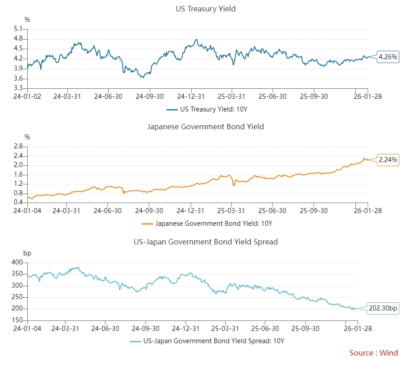415x366 pixels.
Task: Click the bp unit label on spread chart
Action: 27,253
